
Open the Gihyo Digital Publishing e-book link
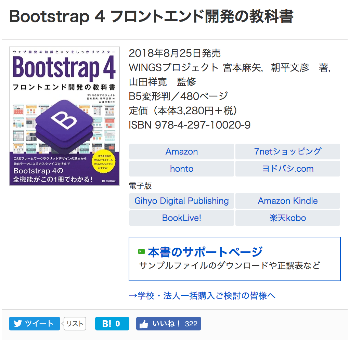point(181,201)
